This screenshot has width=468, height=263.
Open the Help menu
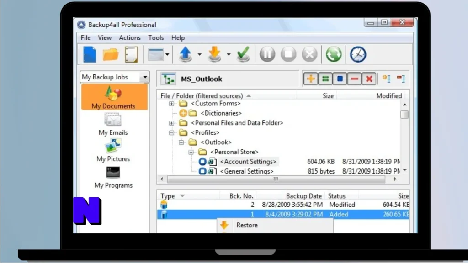[178, 38]
